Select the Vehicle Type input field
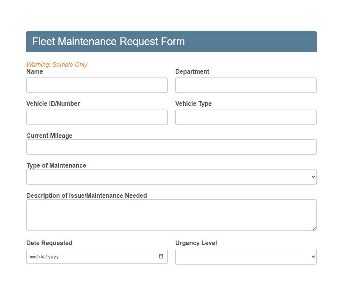This screenshot has width=343, height=289. (246, 117)
